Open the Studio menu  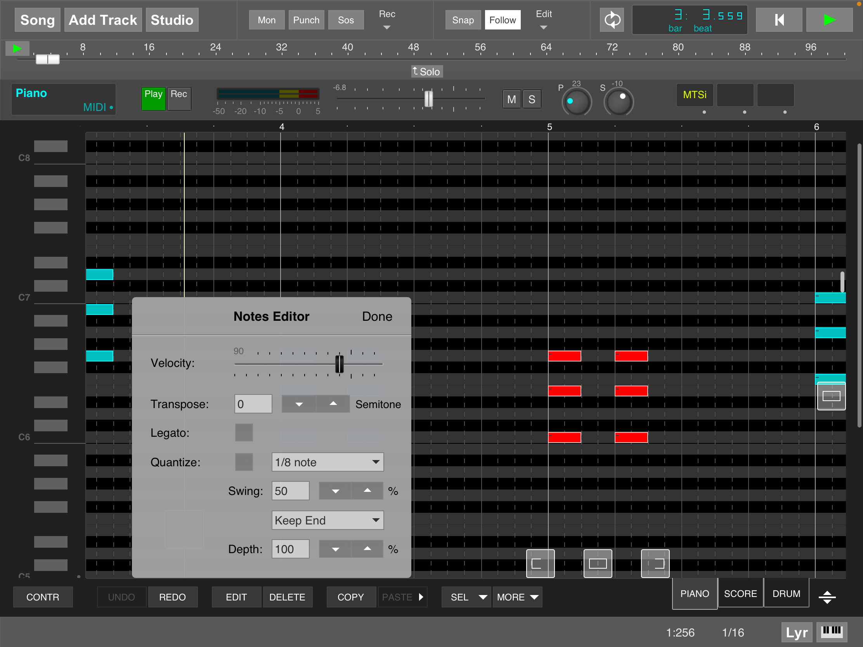point(172,20)
